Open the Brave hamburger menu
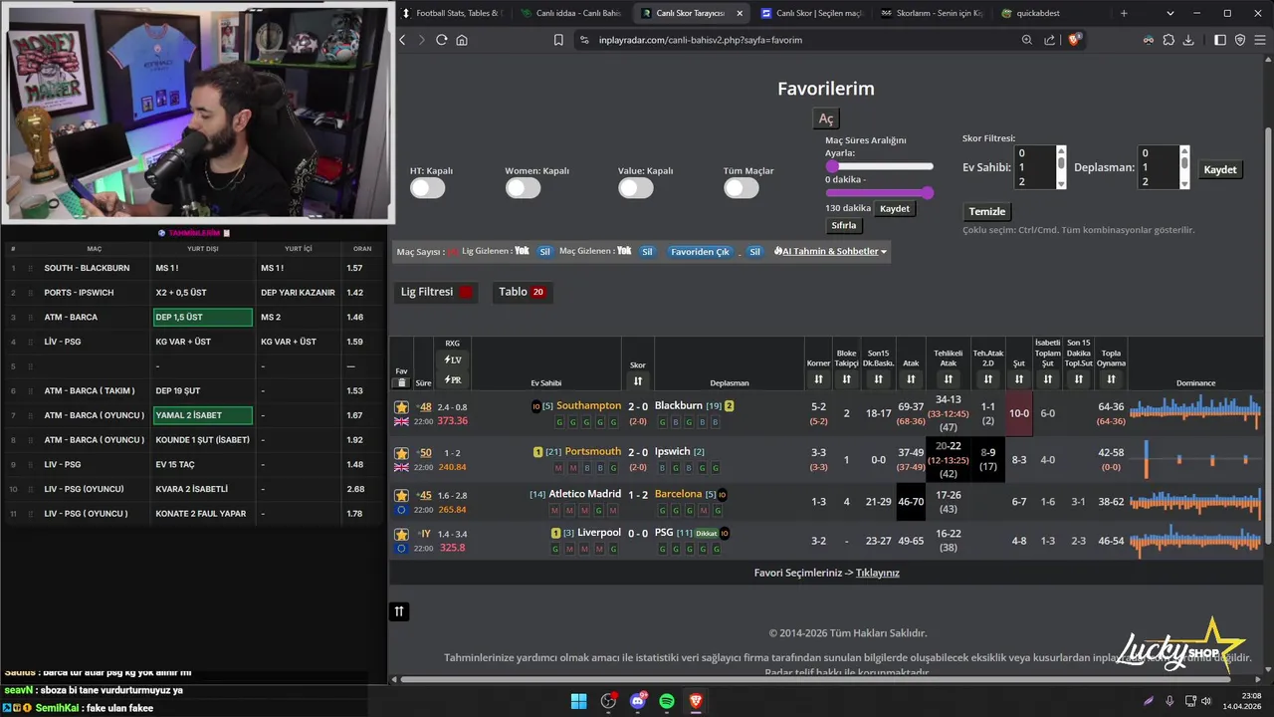Image resolution: width=1274 pixels, height=717 pixels. click(x=1259, y=40)
